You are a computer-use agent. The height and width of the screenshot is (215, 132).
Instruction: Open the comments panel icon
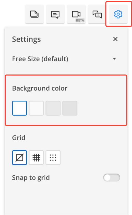[x=55, y=14]
